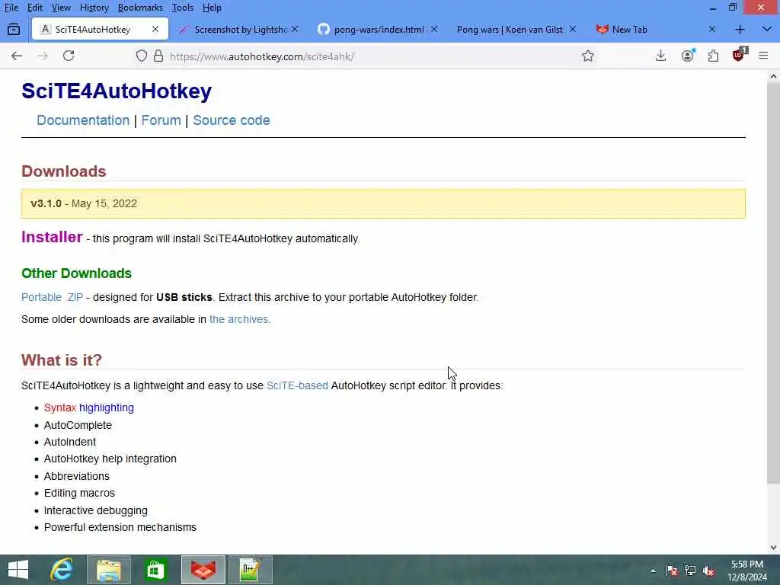The height and width of the screenshot is (585, 780).
Task: Open the History menu
Action: (94, 8)
